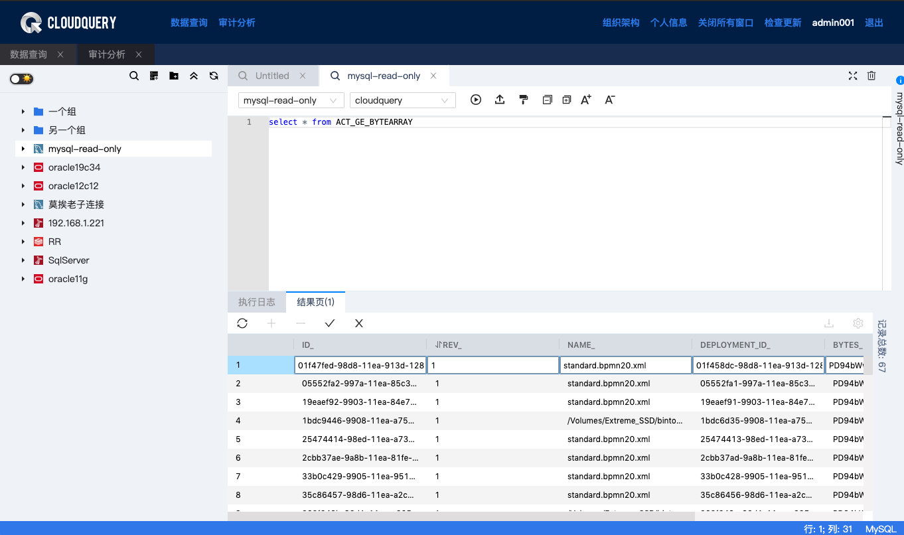Screen dimensions: 904x535
Task: Collapse all tree nodes in sidebar
Action: (x=194, y=76)
